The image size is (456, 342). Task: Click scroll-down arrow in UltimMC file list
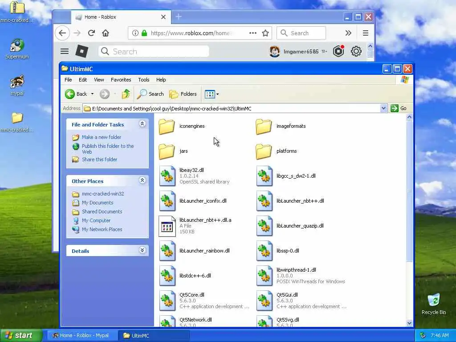[409, 323]
